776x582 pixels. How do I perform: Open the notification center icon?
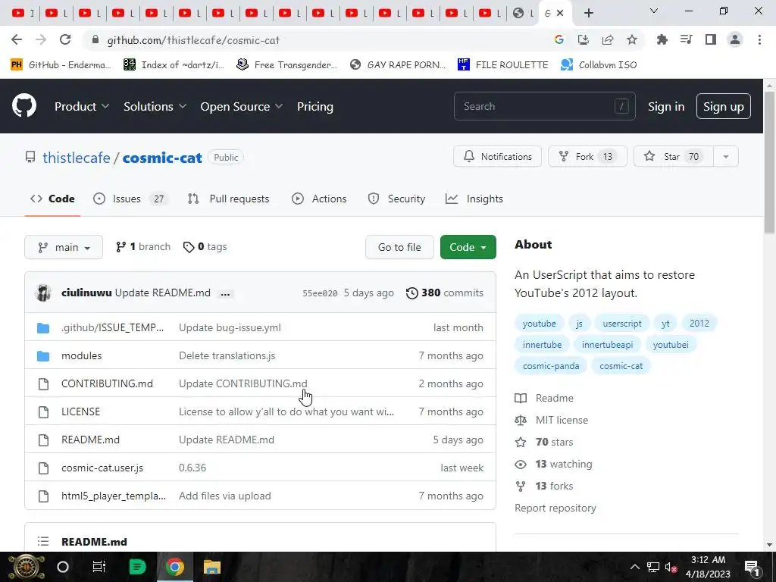point(751,567)
